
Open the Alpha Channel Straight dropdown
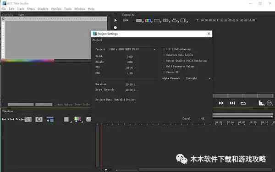[x=198, y=78]
